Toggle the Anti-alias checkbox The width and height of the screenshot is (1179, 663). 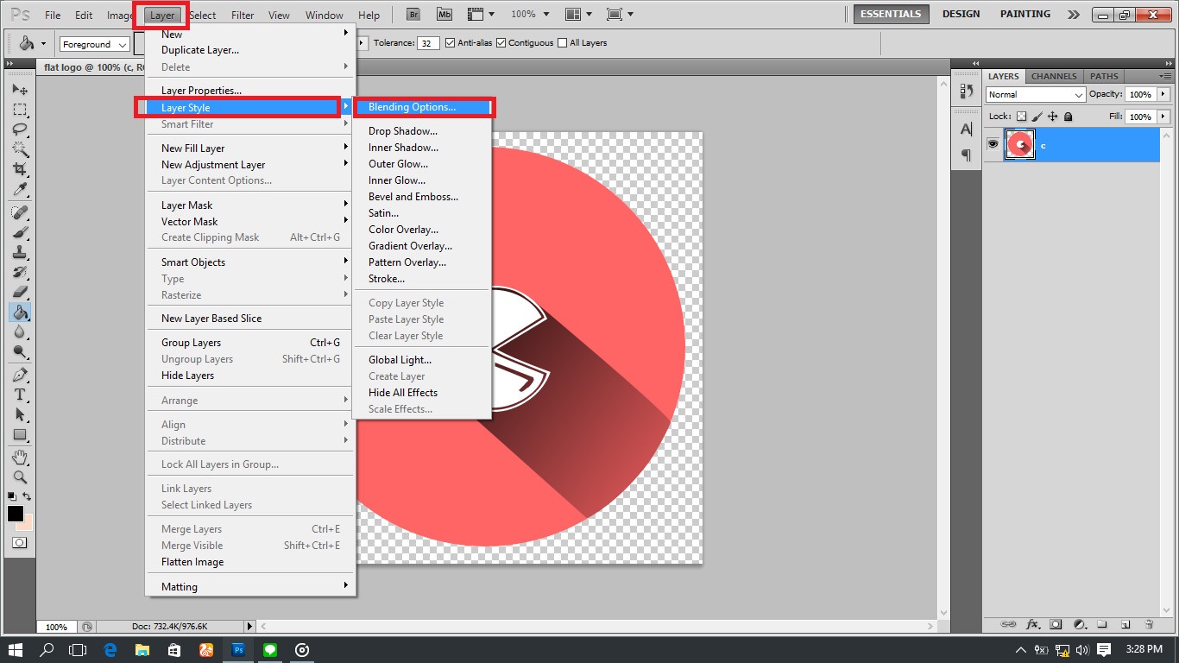(x=450, y=43)
